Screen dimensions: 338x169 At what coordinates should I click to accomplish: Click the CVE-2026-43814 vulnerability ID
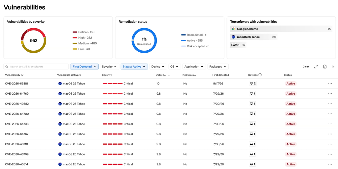pos(17,164)
